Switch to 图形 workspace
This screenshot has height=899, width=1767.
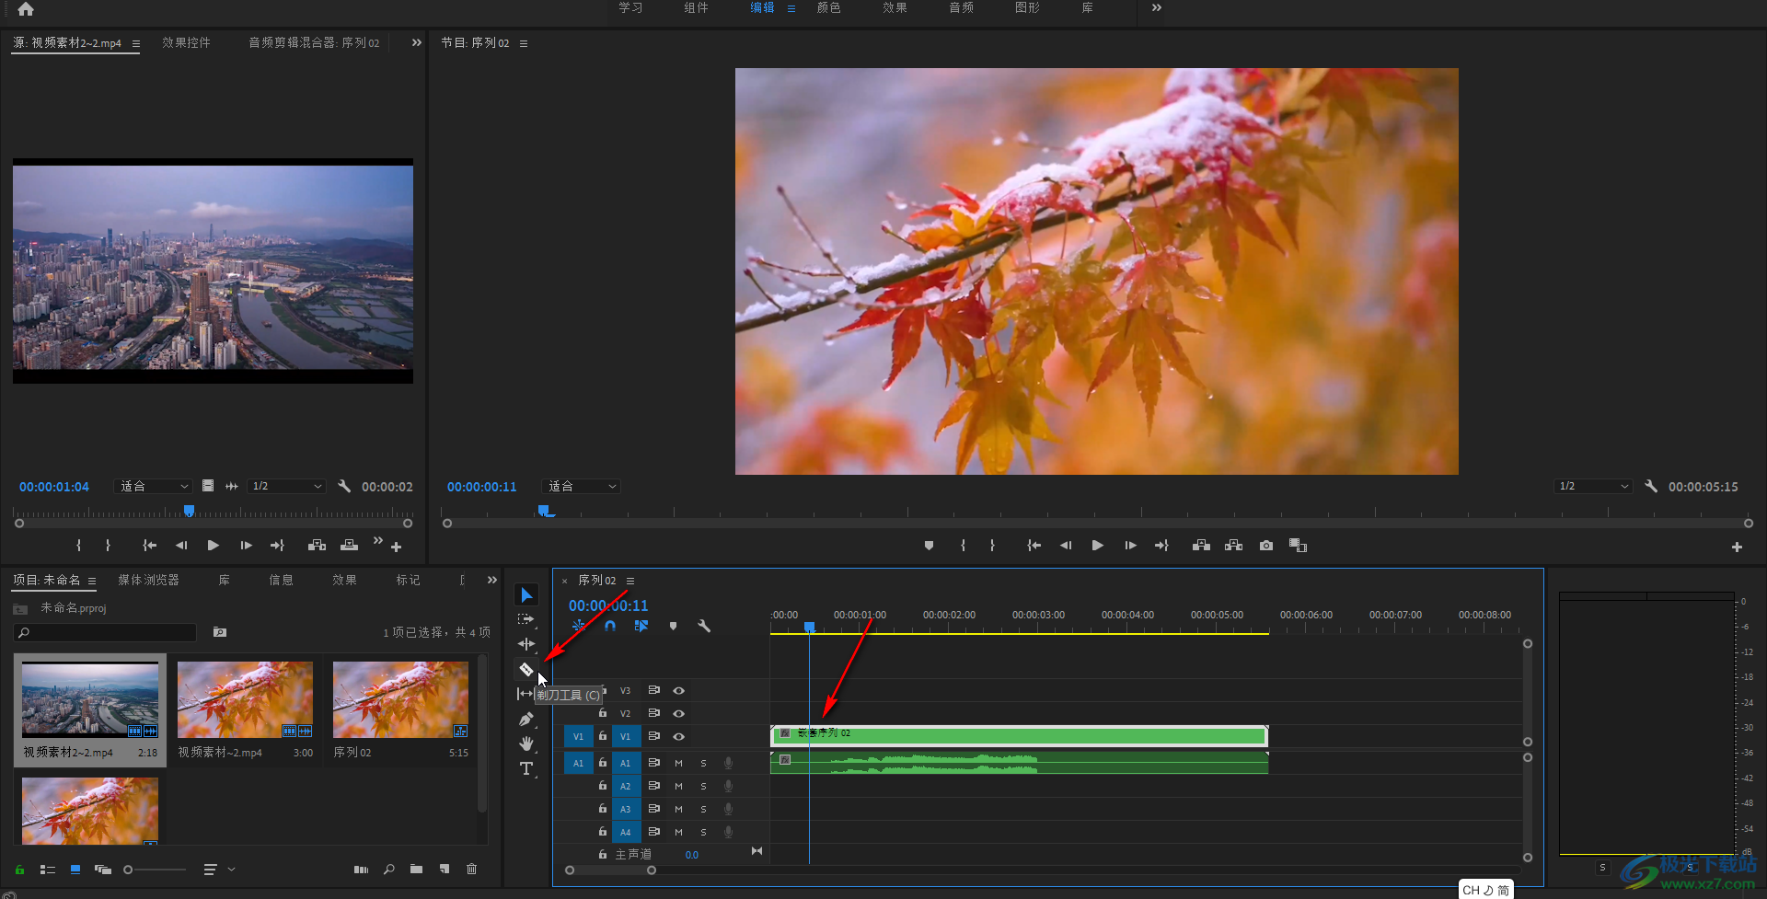pyautogui.click(x=1027, y=8)
